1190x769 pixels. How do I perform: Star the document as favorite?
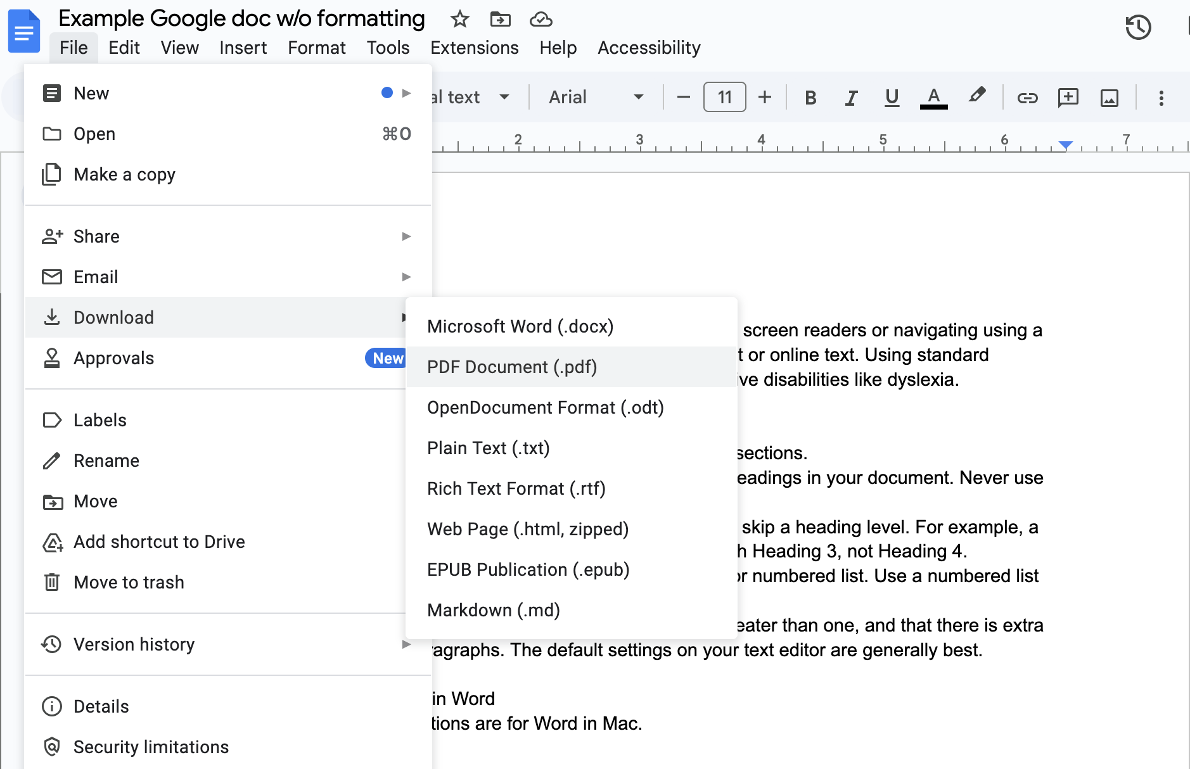[459, 19]
